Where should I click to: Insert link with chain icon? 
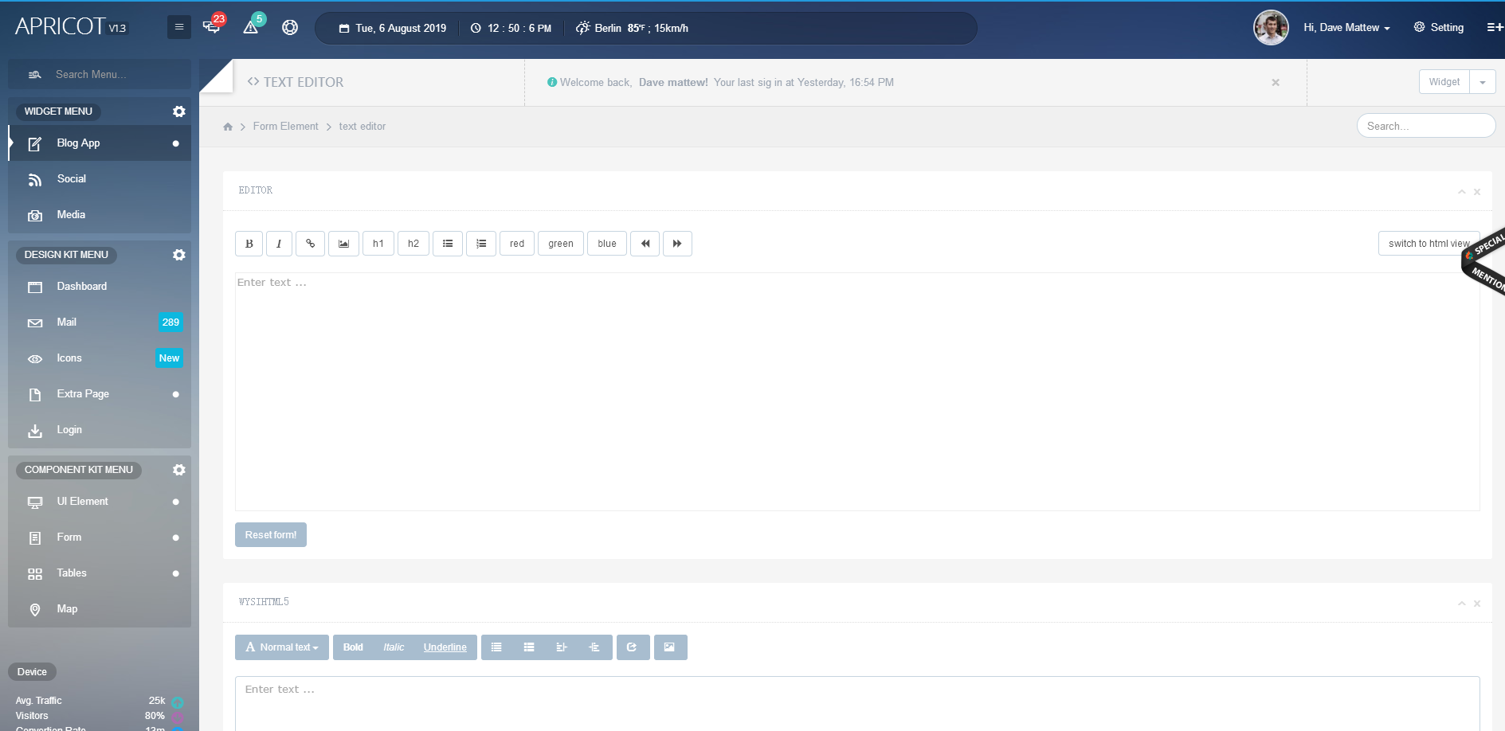311,244
